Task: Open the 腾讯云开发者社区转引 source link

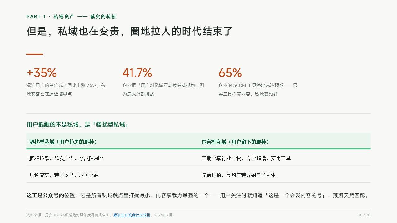Action: pos(132,215)
